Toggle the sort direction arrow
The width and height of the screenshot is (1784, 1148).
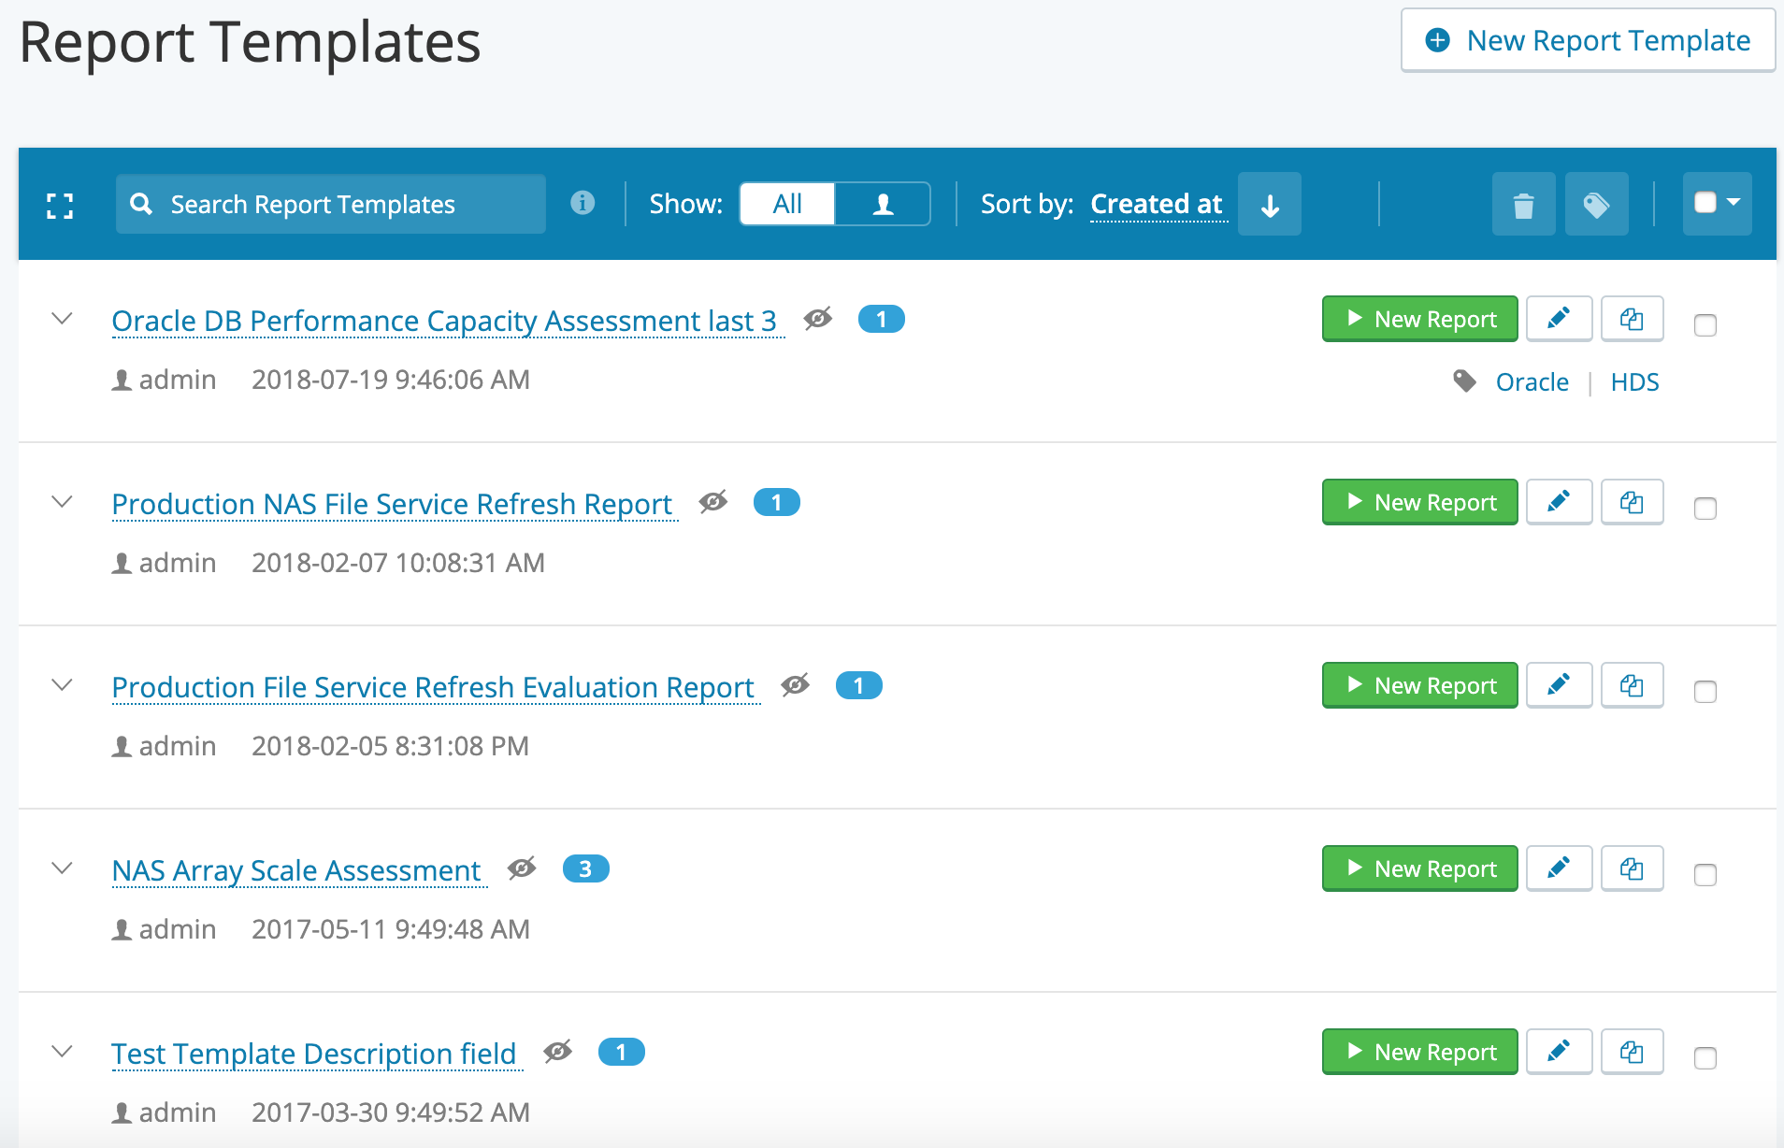click(1269, 204)
